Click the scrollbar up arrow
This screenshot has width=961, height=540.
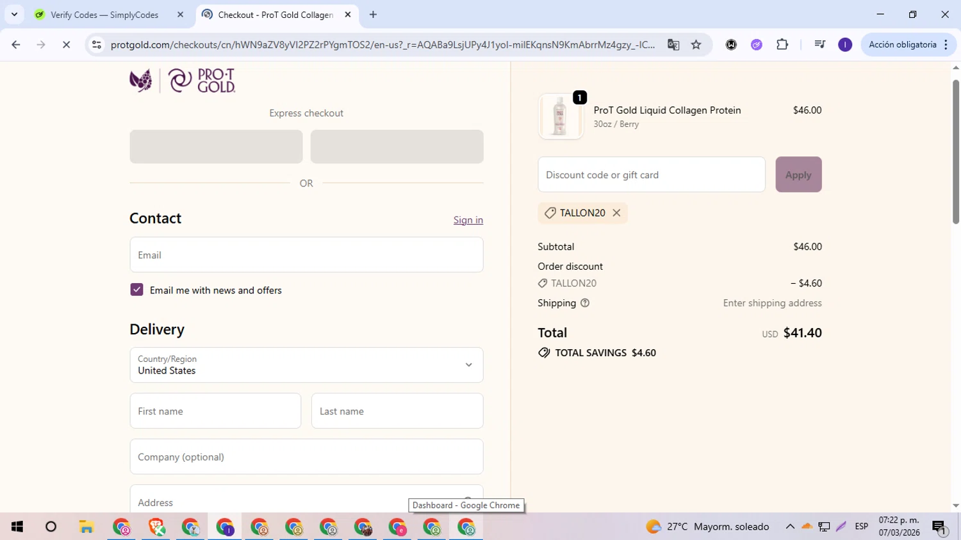pos(955,67)
